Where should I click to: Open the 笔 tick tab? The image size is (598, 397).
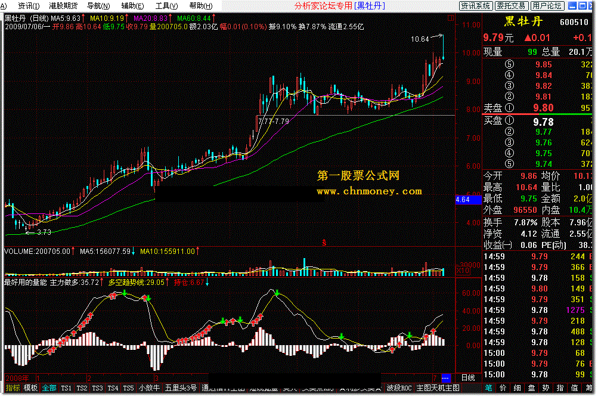(x=488, y=388)
